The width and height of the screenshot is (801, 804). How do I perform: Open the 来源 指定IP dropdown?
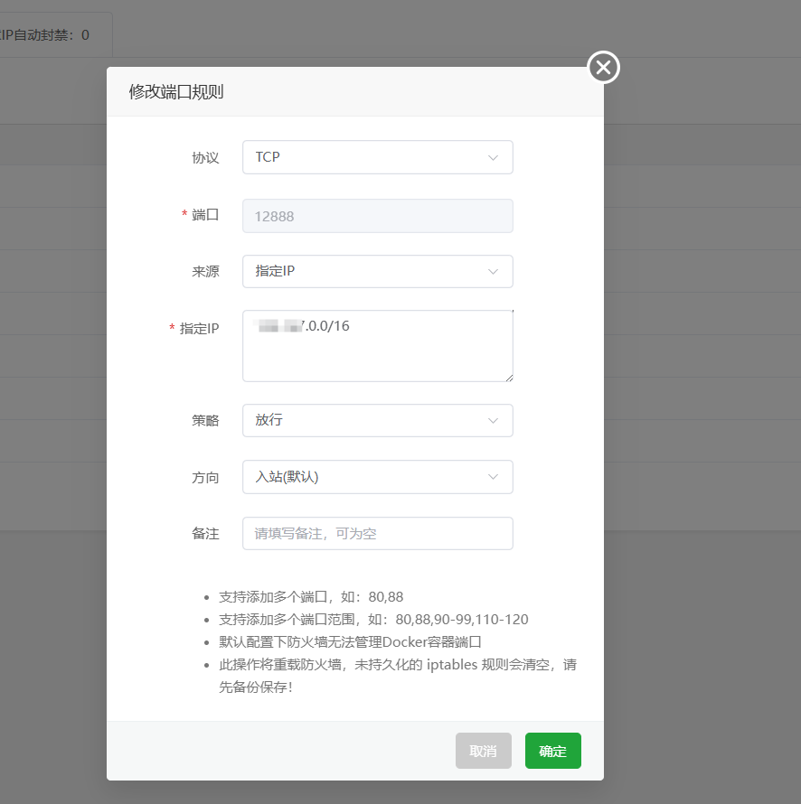(x=378, y=271)
